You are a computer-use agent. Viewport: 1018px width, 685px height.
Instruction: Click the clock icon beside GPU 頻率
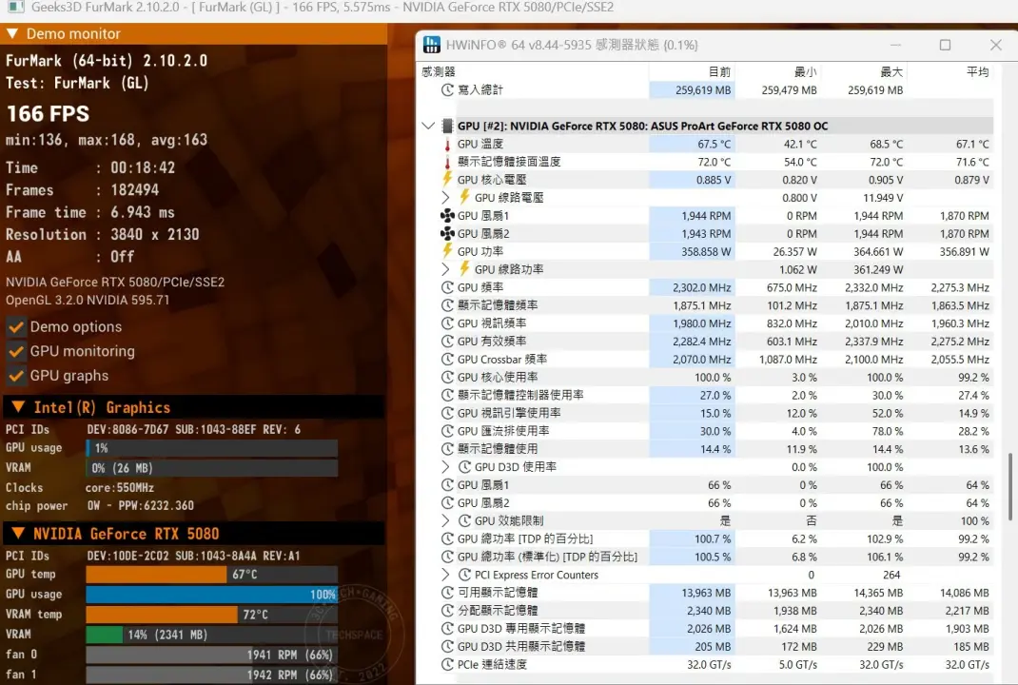447,287
